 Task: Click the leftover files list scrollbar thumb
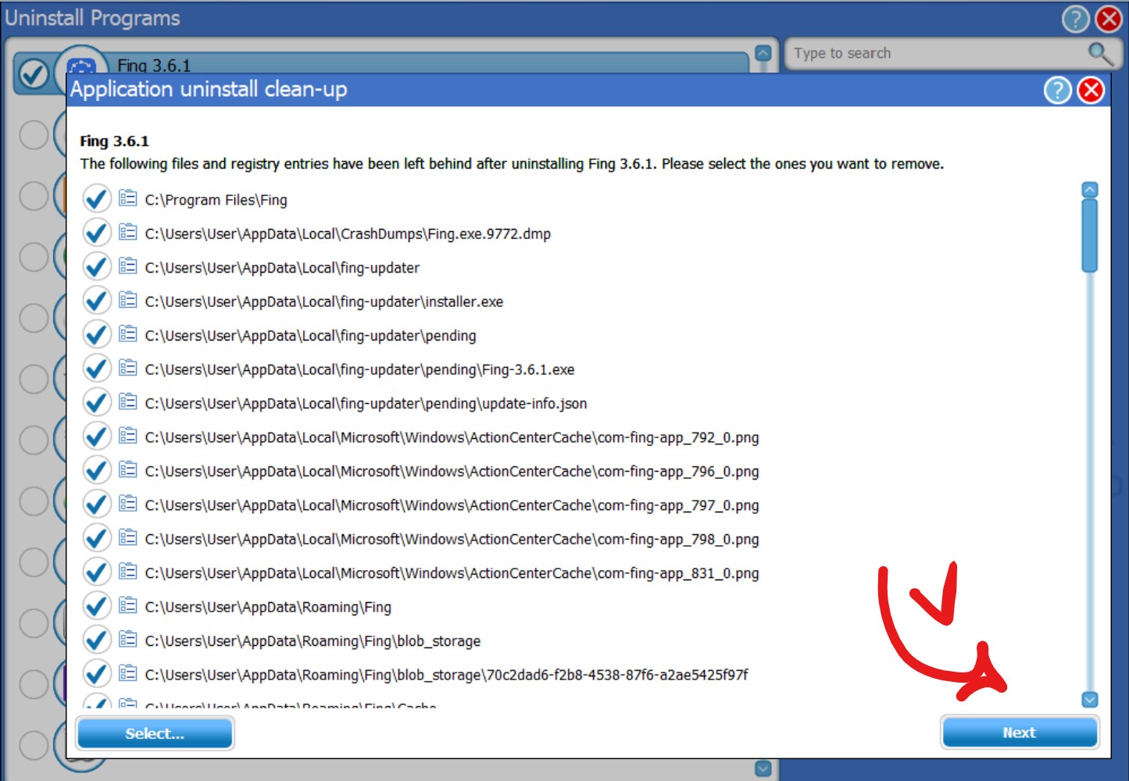[1090, 236]
